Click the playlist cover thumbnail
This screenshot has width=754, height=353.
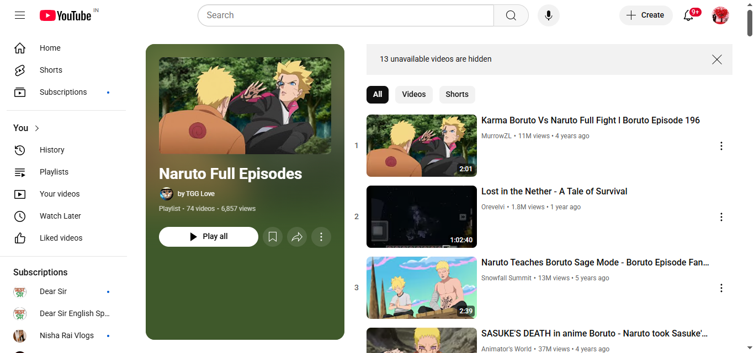[245, 106]
